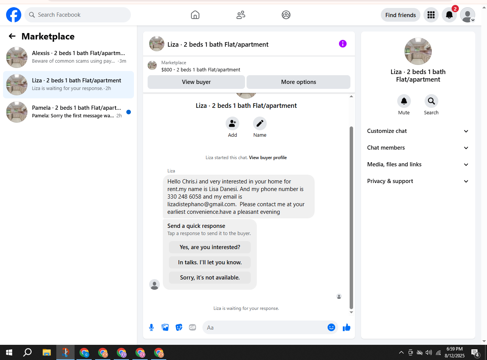Mute this conversation with bell icon
This screenshot has width=487, height=360.
click(x=404, y=101)
